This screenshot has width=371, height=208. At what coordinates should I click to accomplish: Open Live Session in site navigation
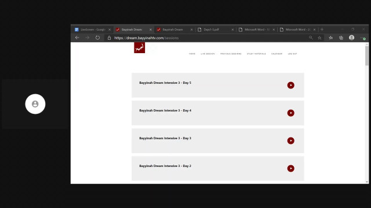click(x=208, y=54)
